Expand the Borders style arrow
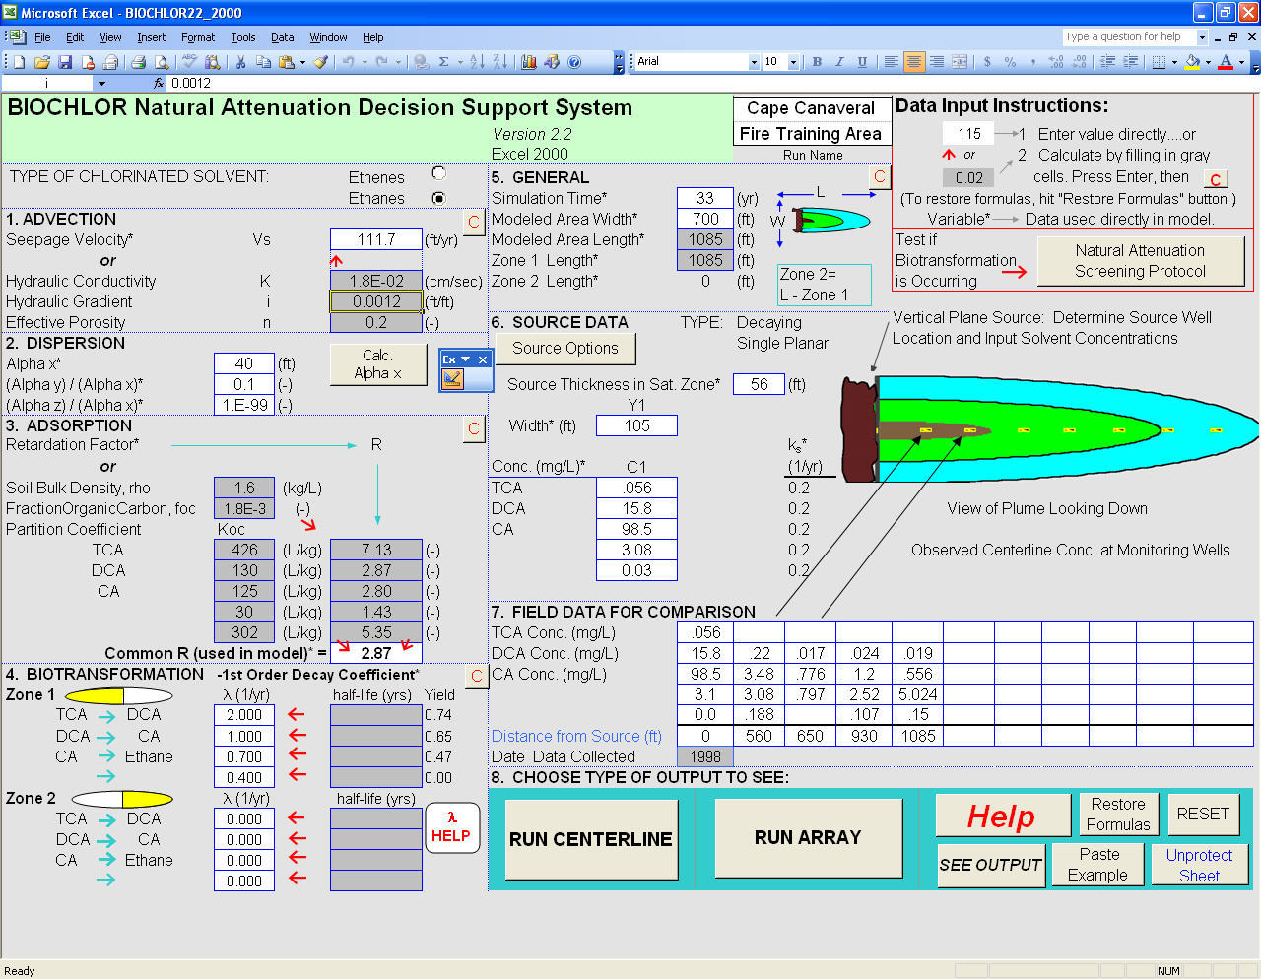The width and height of the screenshot is (1261, 979). (1174, 62)
